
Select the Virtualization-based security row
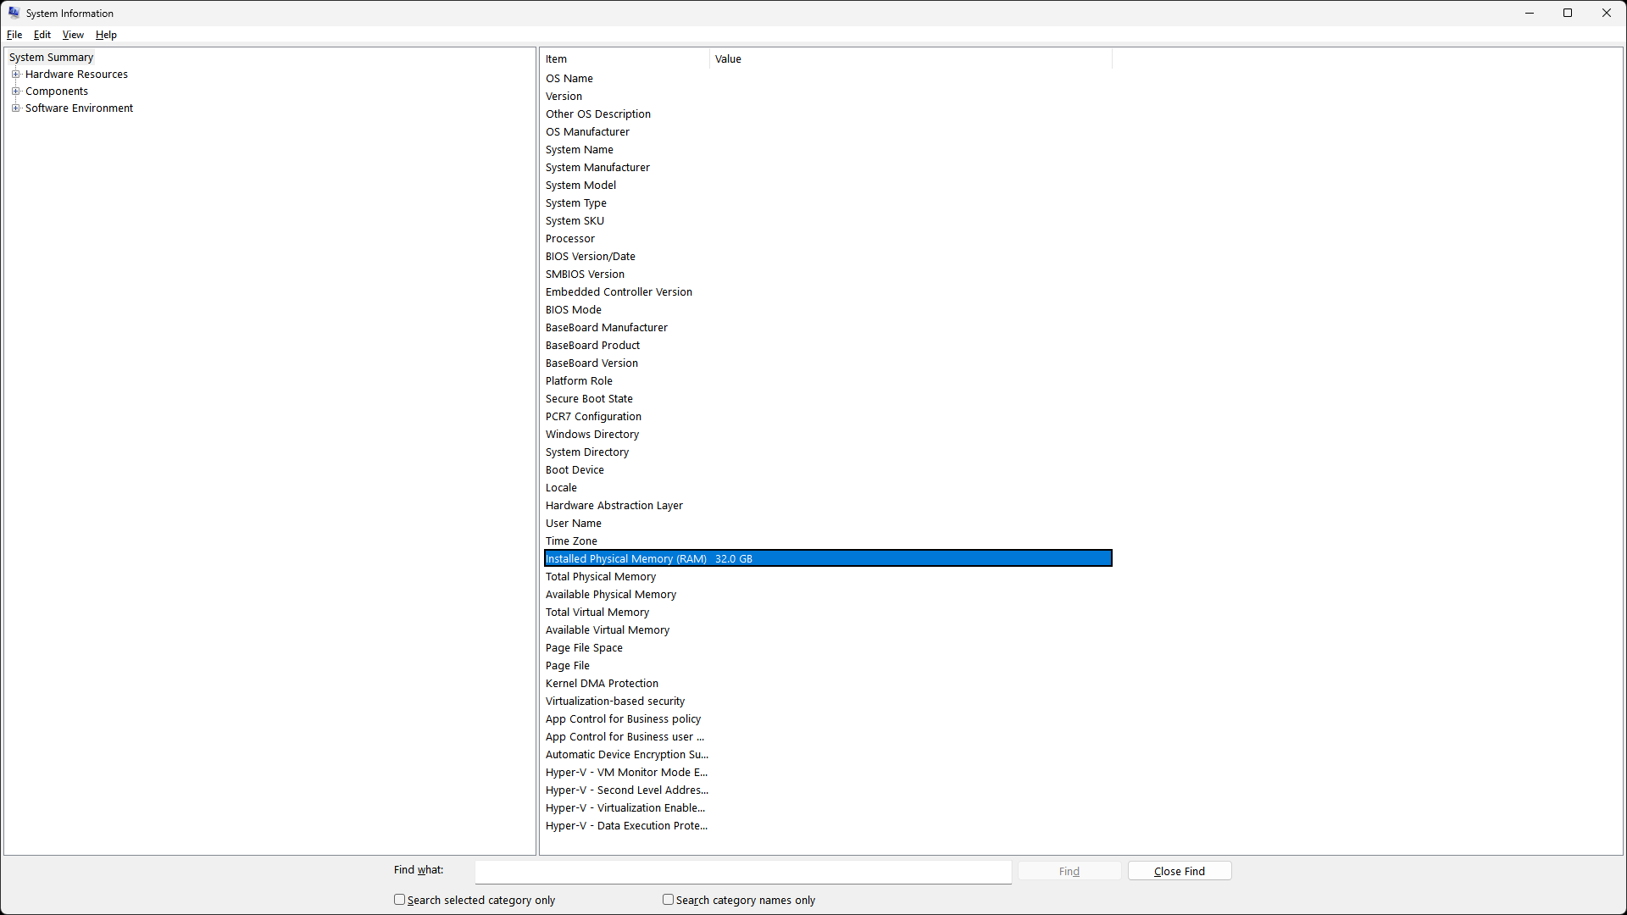[x=828, y=701]
